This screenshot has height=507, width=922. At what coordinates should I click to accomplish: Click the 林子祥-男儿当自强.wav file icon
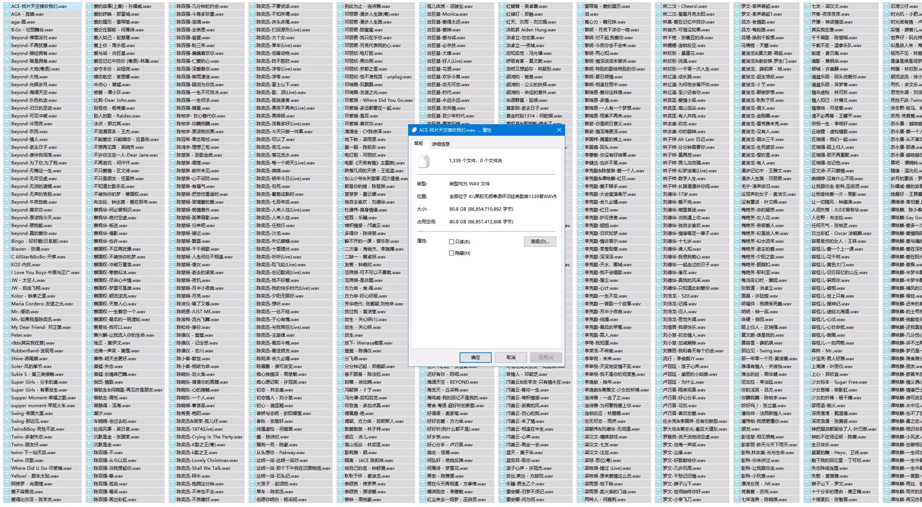659,163
